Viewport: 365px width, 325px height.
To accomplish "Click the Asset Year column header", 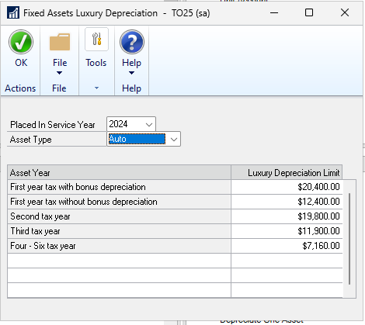I will 120,173.
